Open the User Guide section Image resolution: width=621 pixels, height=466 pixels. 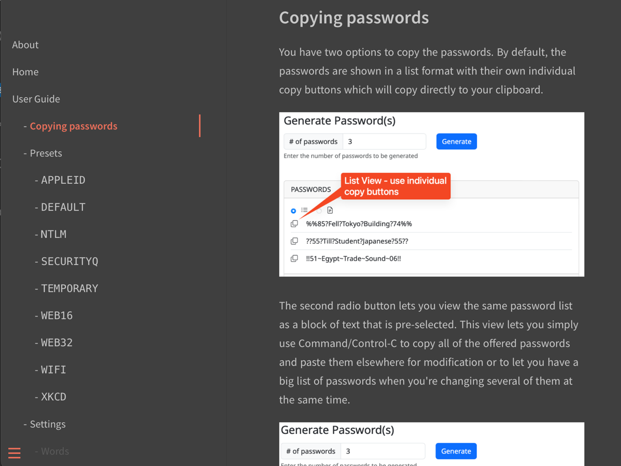coord(36,99)
